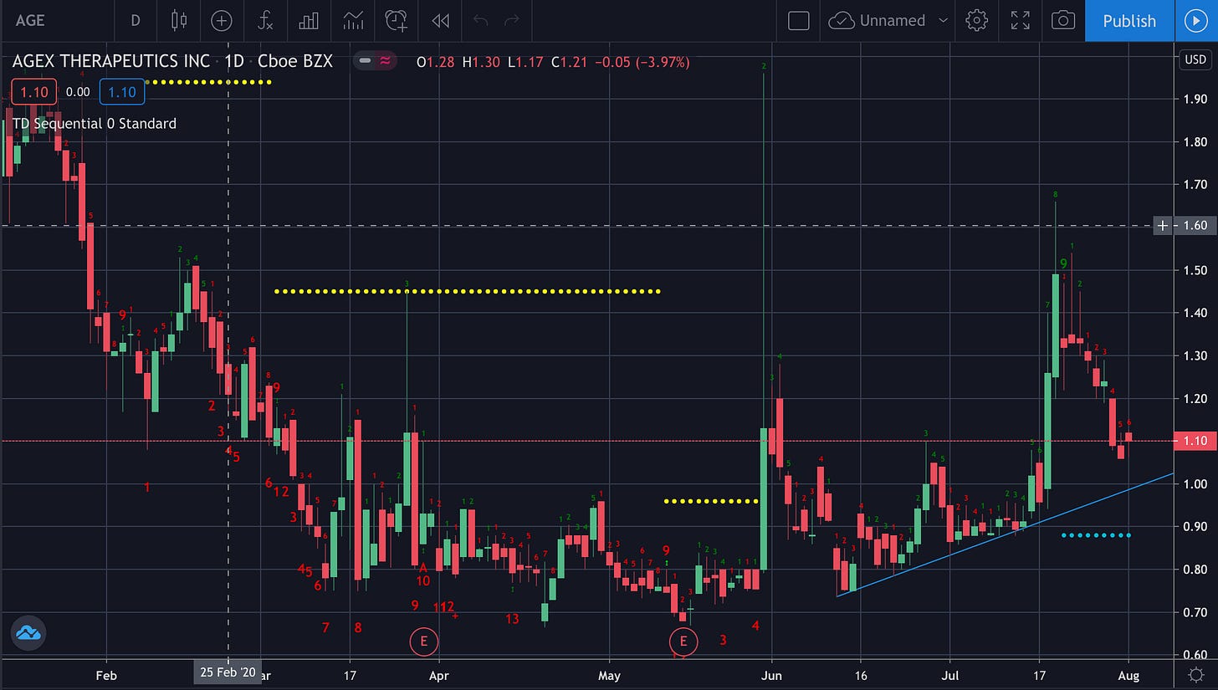Click the Publish button

[1128, 21]
